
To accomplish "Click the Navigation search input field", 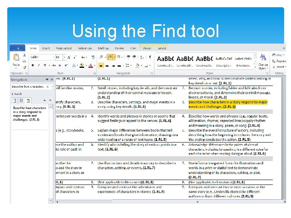I will coord(28,86).
